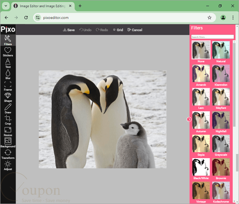
Task: Apply the Larc filter
Action: click(201, 97)
